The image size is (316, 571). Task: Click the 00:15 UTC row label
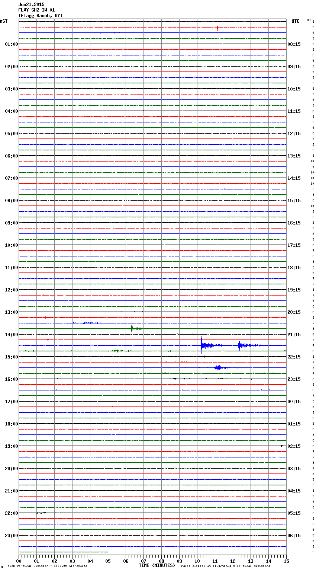[x=294, y=402]
